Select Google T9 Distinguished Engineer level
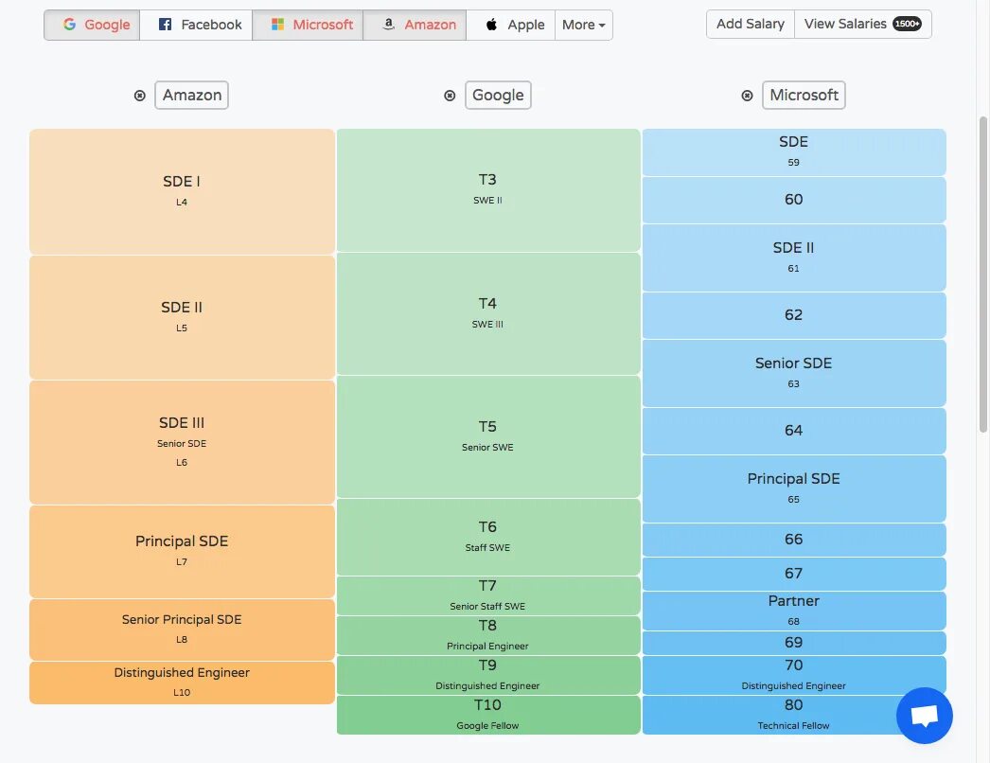The width and height of the screenshot is (990, 763). coord(488,675)
